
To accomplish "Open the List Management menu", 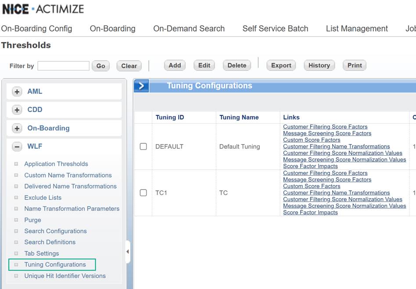I will (x=357, y=29).
